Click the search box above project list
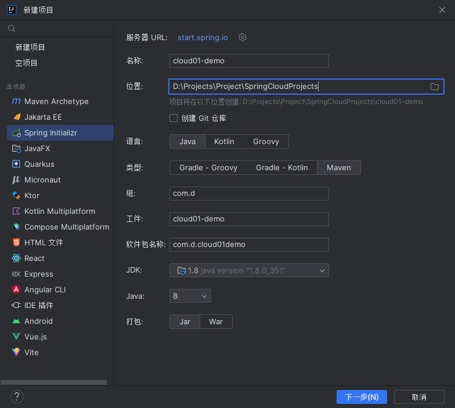 point(57,28)
